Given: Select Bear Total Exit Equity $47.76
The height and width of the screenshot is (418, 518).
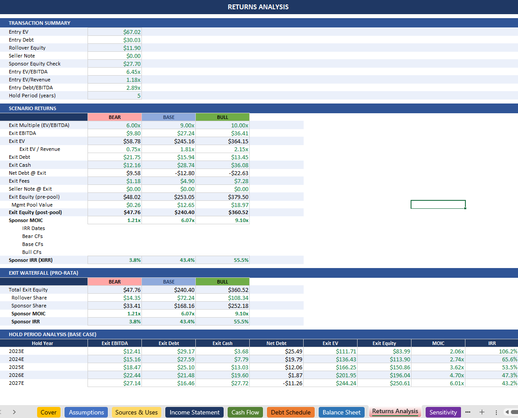Looking at the screenshot, I should [114, 290].
